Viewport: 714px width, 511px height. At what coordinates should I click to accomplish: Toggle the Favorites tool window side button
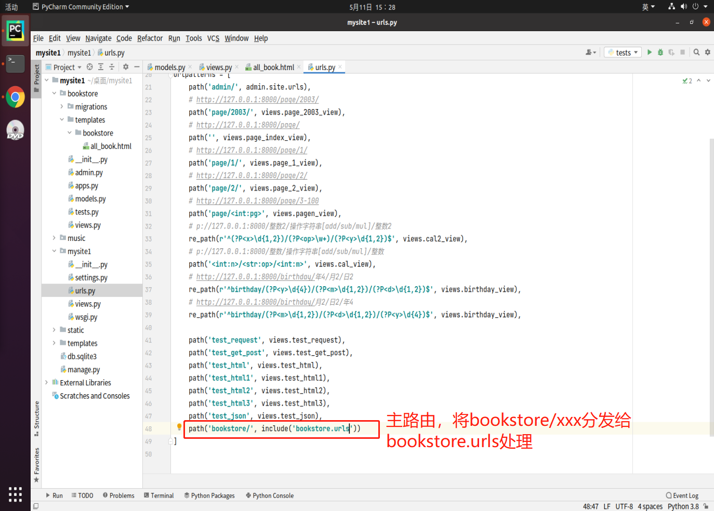point(36,465)
